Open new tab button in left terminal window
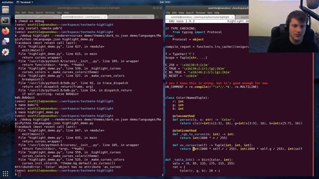Screen dimensions: 319x179 click(x=157, y=17)
